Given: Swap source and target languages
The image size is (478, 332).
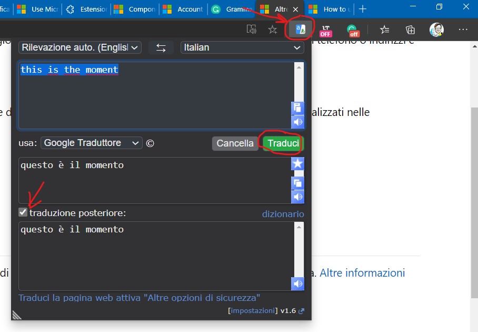Looking at the screenshot, I should [x=161, y=47].
